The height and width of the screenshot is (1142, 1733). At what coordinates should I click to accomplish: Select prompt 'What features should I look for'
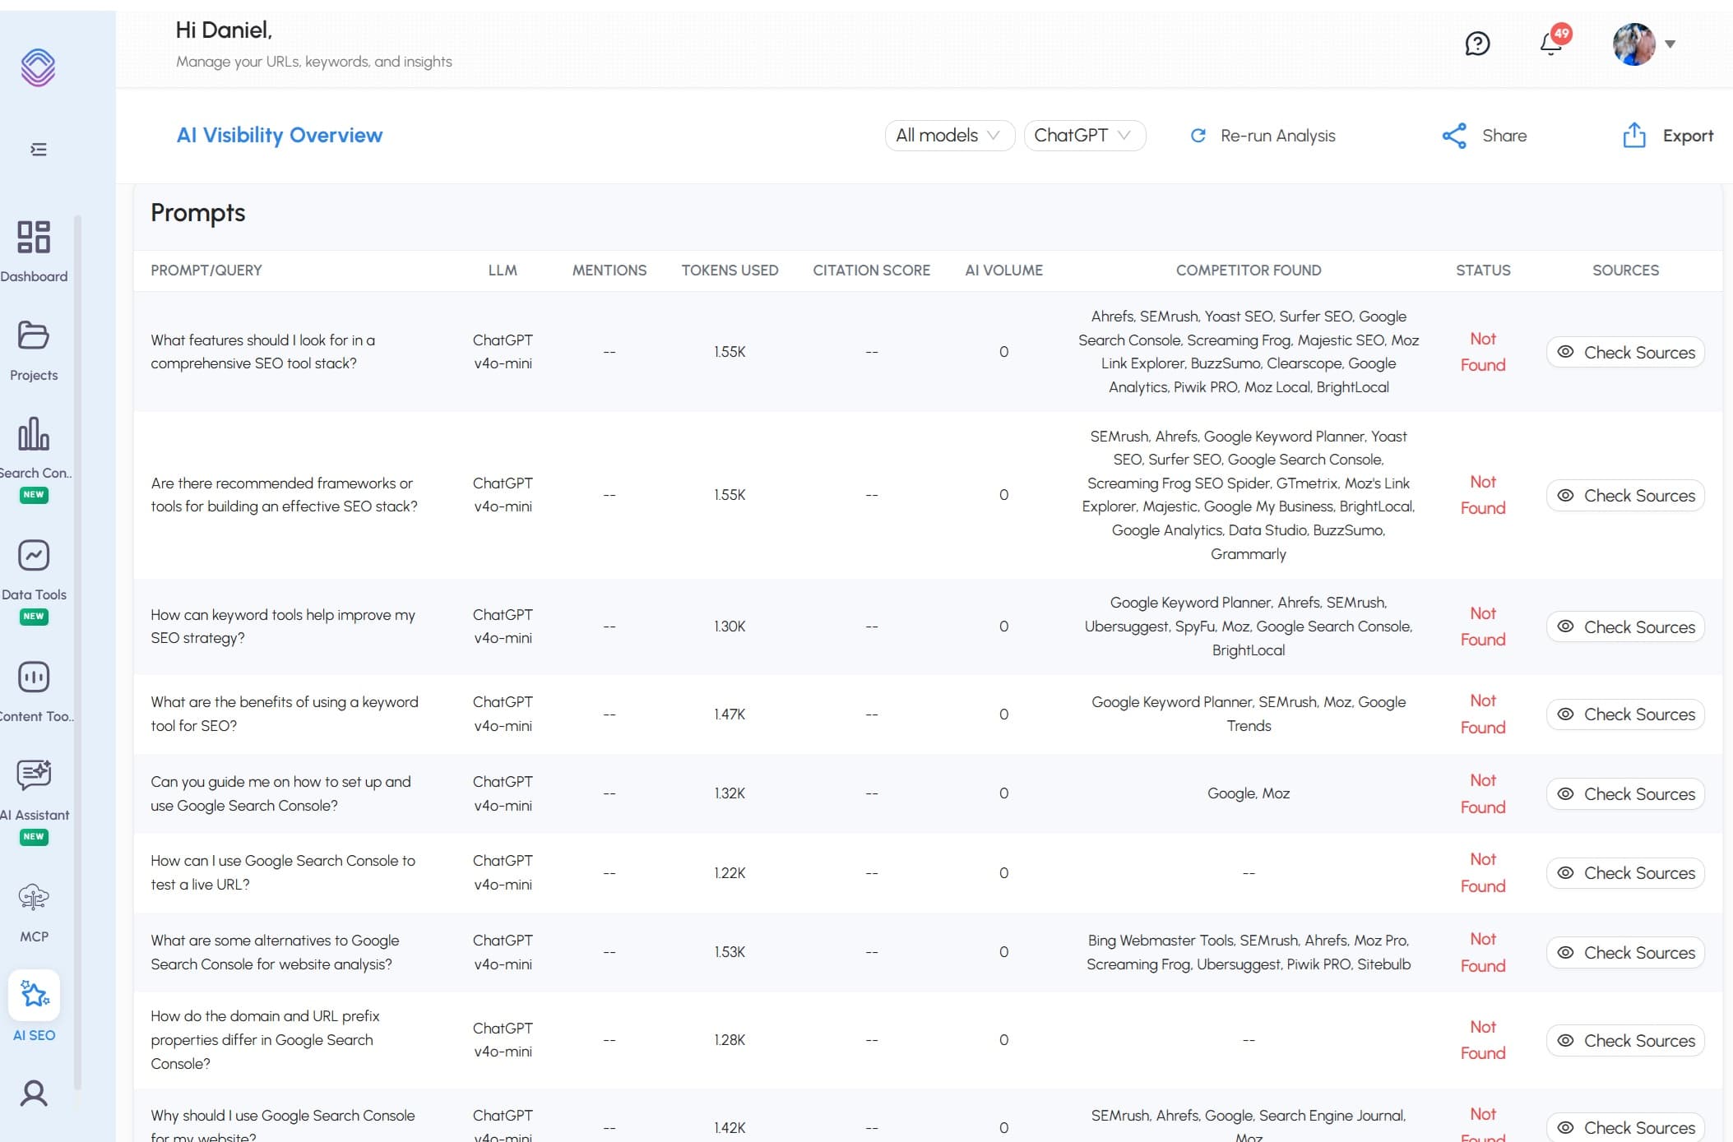262,352
